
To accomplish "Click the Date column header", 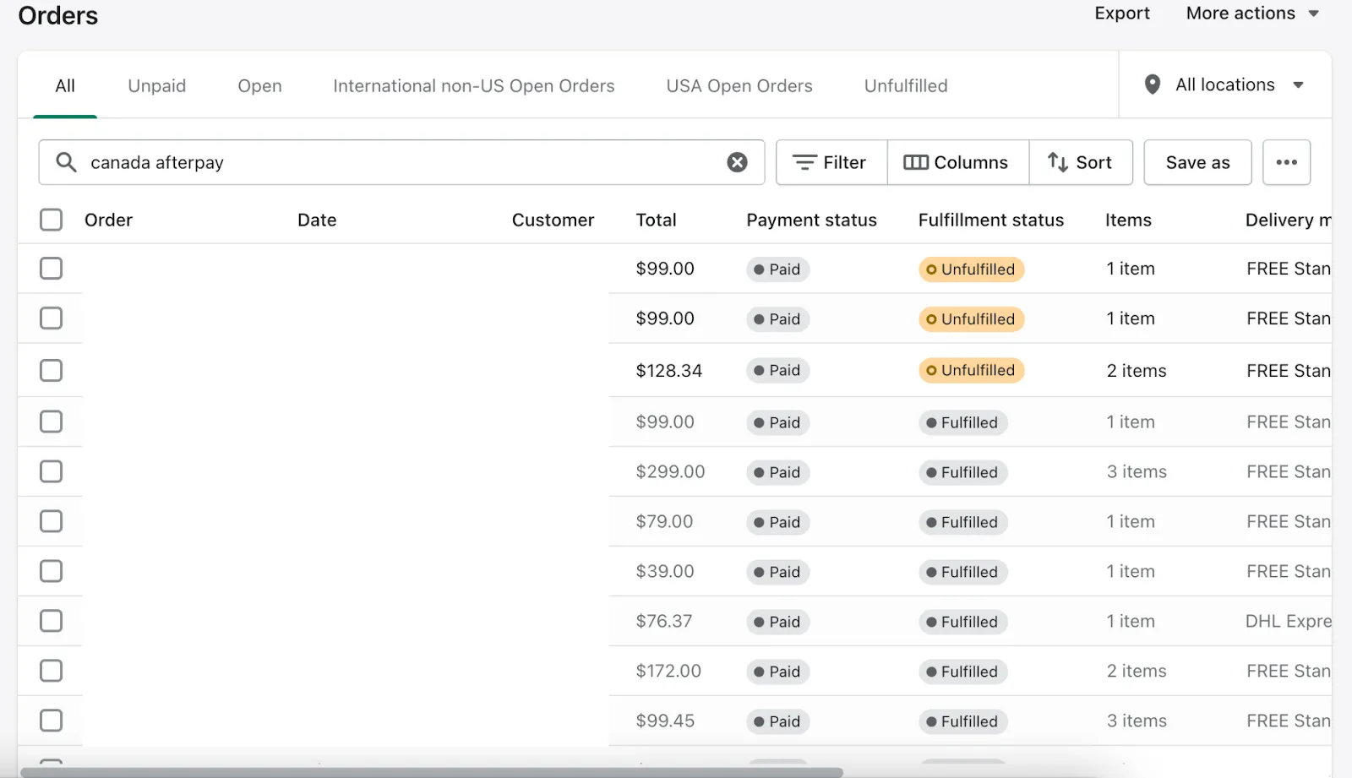I will coord(317,220).
